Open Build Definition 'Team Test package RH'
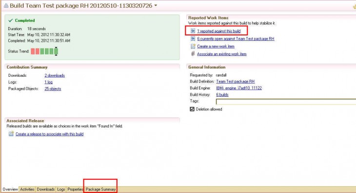Viewport: 356px width, 193px height. 236,82
